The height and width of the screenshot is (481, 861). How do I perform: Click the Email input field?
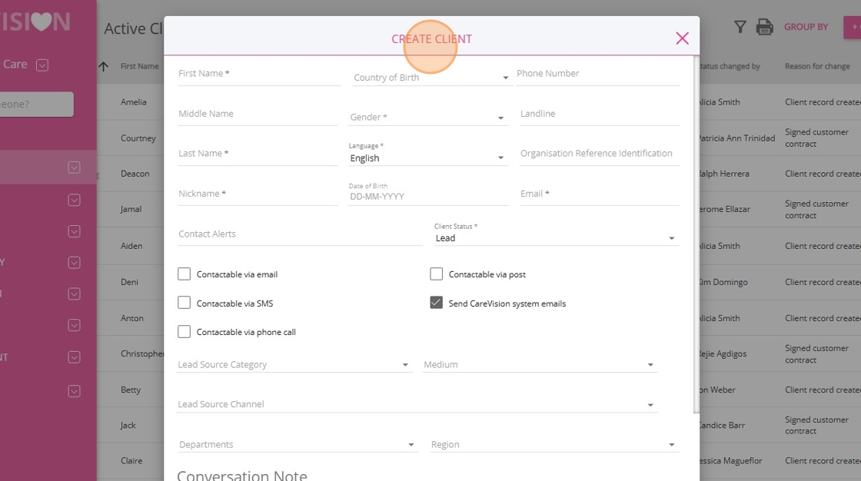599,194
